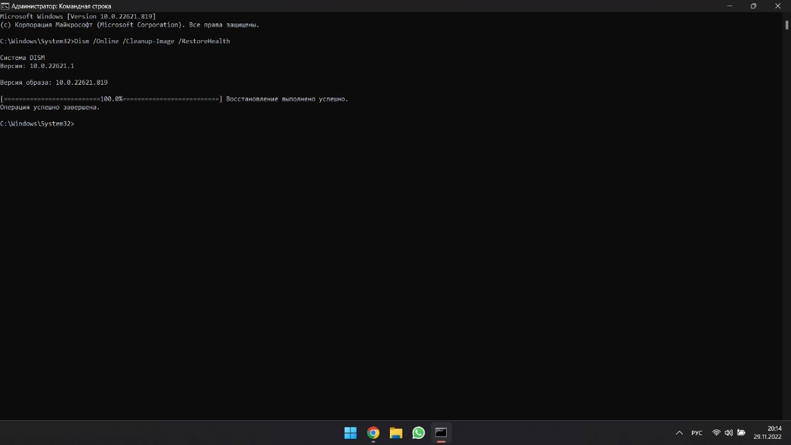Open the volume speaker tray icon
Screen dimensions: 791x445
click(x=729, y=433)
